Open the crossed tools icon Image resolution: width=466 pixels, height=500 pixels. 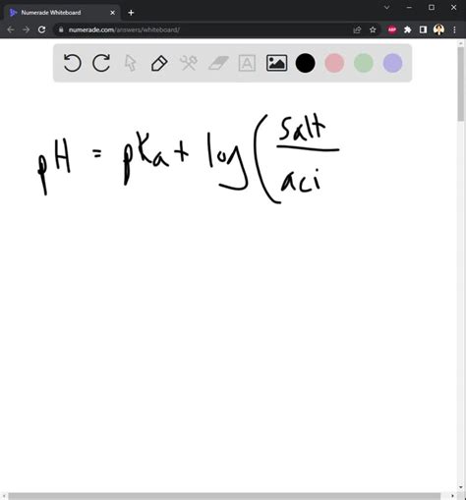coord(189,63)
